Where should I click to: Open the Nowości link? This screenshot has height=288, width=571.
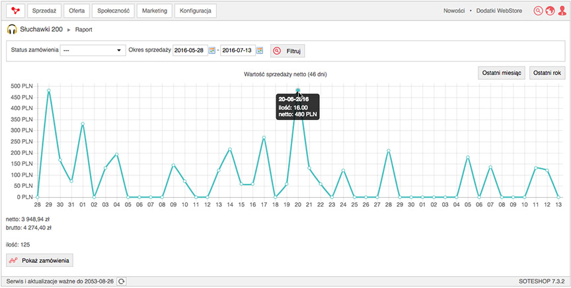(454, 11)
